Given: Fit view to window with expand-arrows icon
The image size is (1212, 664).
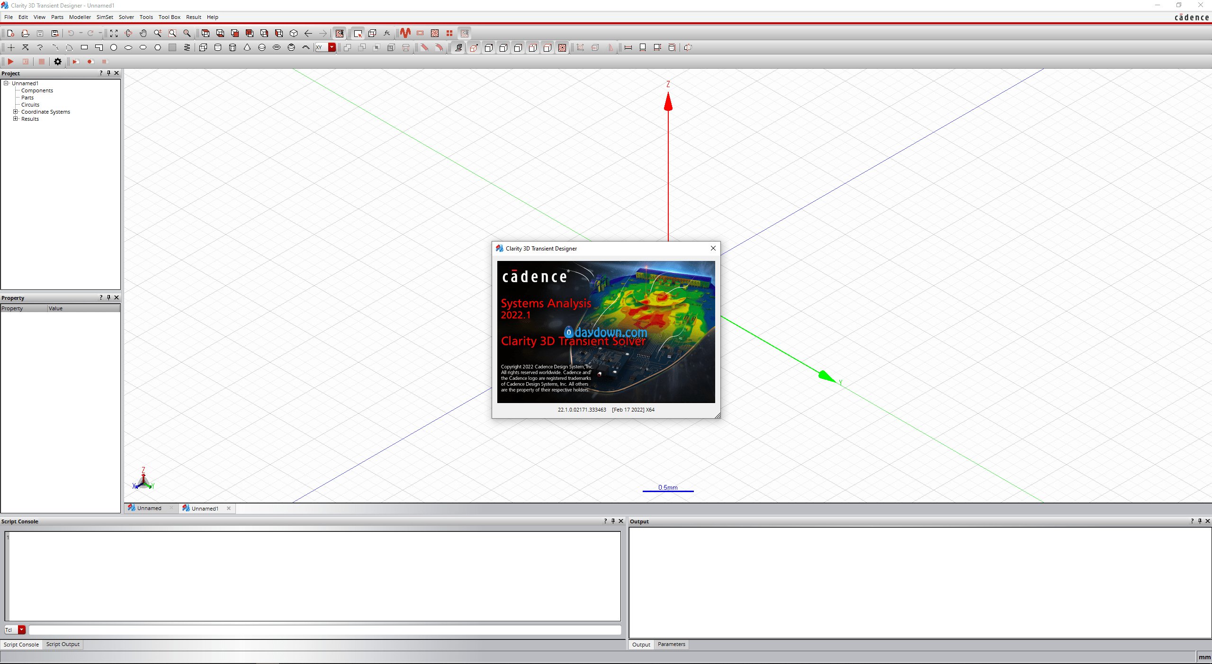Looking at the screenshot, I should coord(114,33).
